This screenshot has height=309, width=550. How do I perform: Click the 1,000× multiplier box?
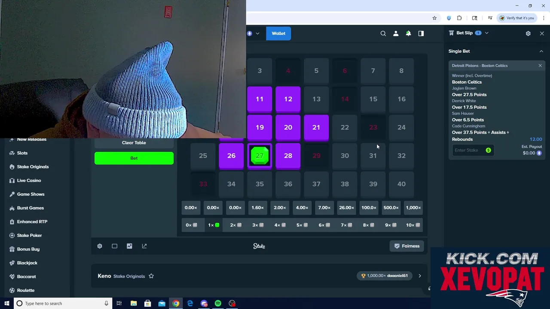point(413,208)
